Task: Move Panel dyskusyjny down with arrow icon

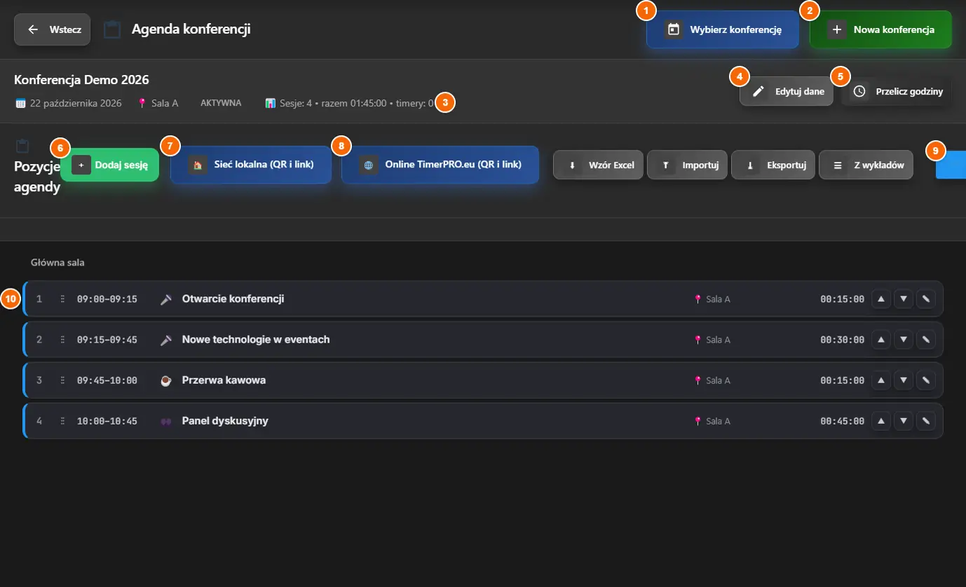Action: pos(904,421)
